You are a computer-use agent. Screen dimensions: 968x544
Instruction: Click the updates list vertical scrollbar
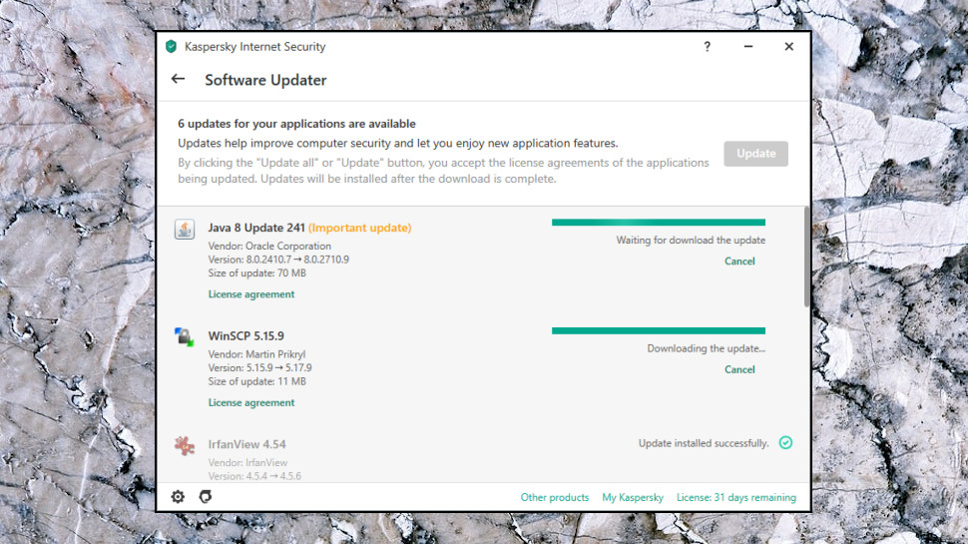807,257
